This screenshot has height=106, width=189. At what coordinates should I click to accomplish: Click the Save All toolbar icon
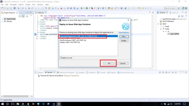(x=11, y=8)
